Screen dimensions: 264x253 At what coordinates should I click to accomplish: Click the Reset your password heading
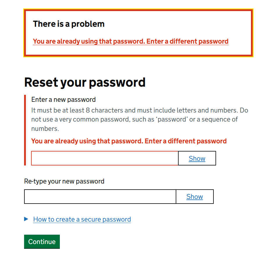85,82
